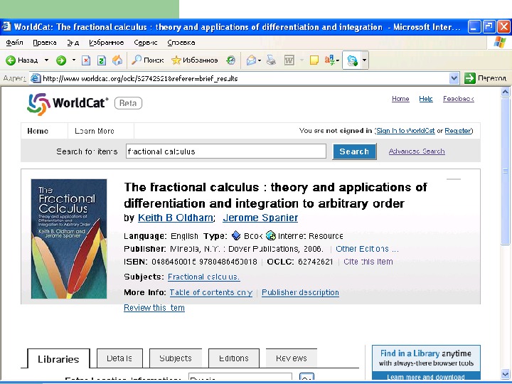Open the Правка menu
This screenshot has width=512, height=384.
coord(45,43)
